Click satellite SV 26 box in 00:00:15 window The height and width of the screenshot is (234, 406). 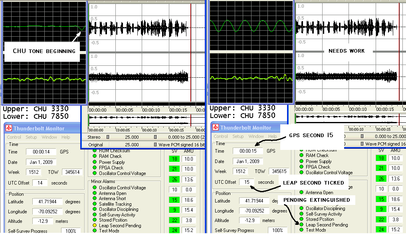tap(381, 179)
